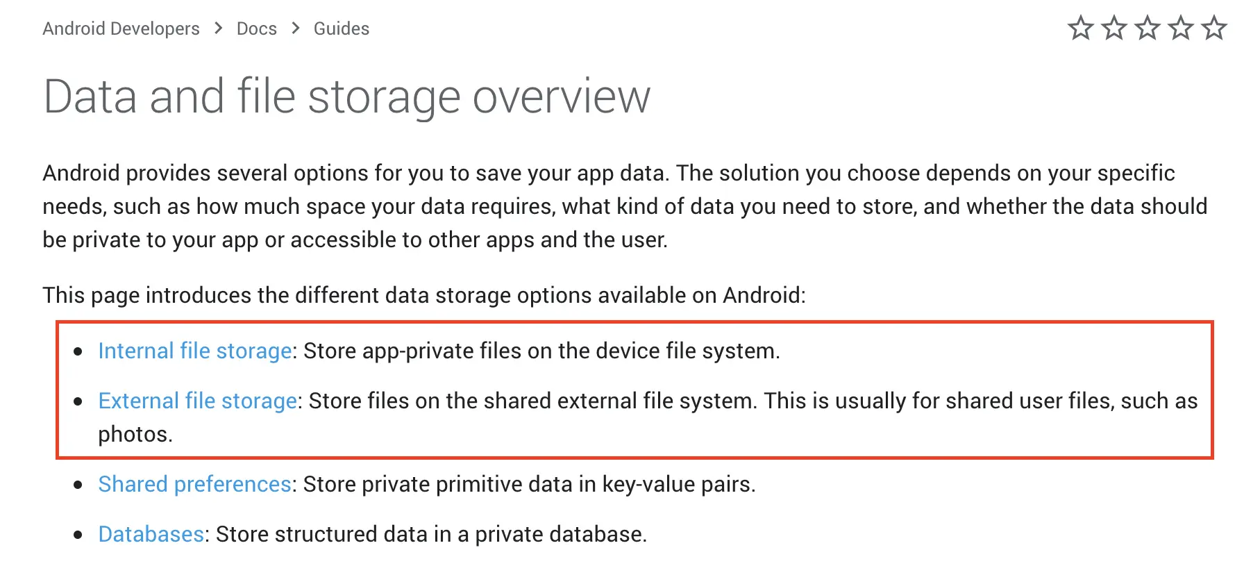Click the chevron after Android Developers
The height and width of the screenshot is (575, 1244).
pyautogui.click(x=218, y=28)
